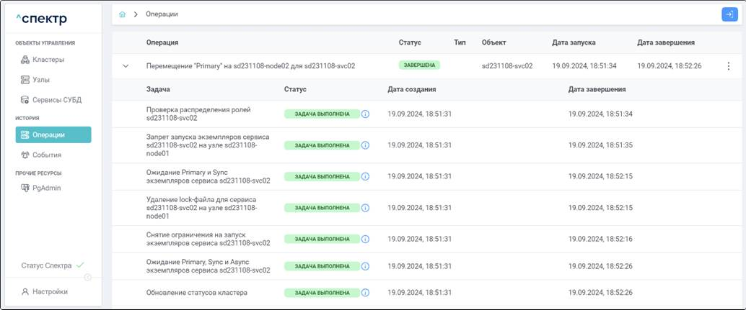Select События in the История section
This screenshot has width=746, height=310.
click(x=46, y=155)
